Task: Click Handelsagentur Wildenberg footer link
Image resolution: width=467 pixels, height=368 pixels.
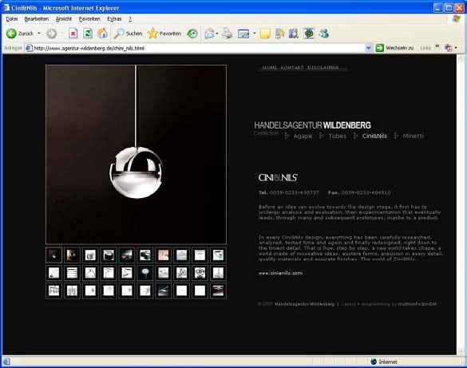Action: pos(304,304)
